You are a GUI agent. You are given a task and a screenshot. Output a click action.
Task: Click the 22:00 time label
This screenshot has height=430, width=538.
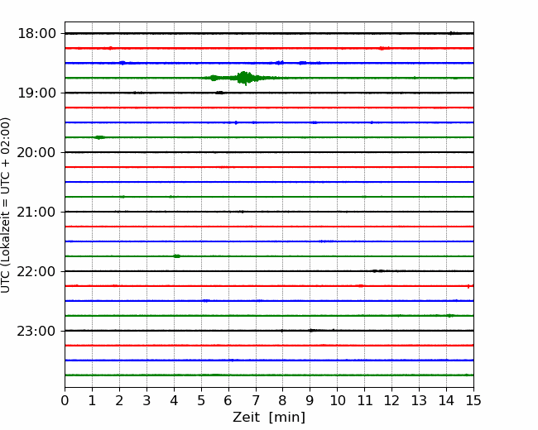(36, 271)
